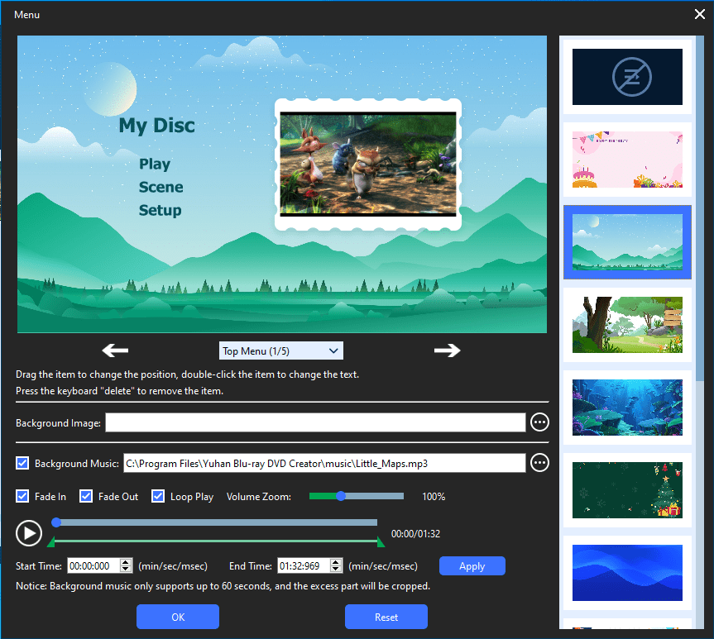Confirm with the OK button

pos(178,618)
